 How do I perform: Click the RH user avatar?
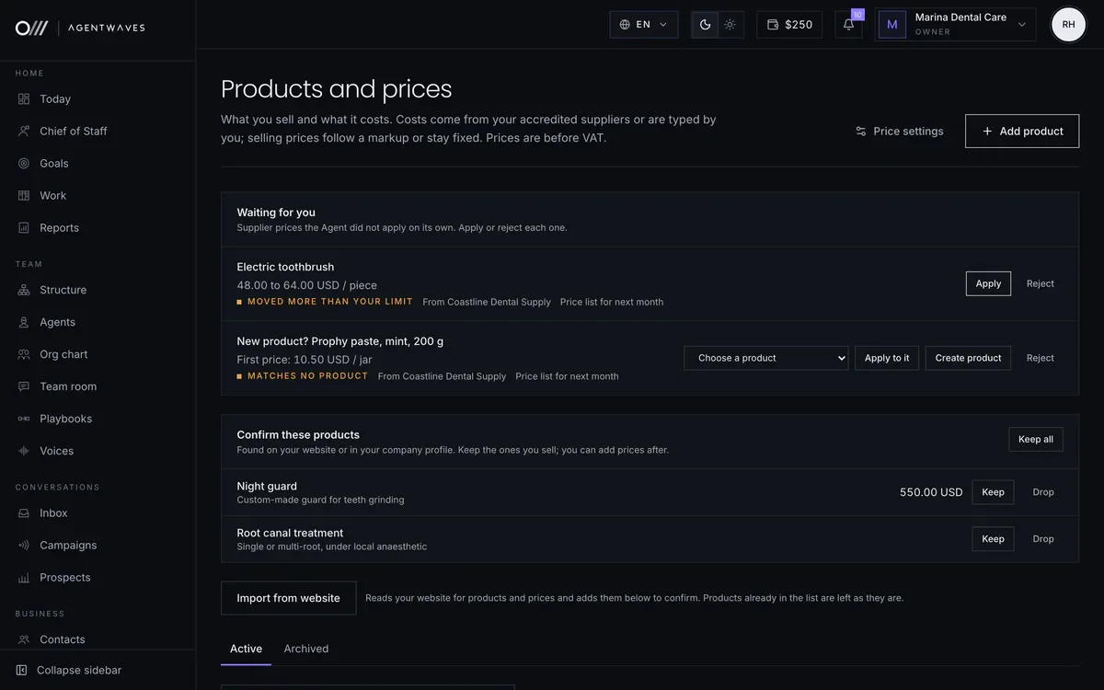(x=1068, y=25)
